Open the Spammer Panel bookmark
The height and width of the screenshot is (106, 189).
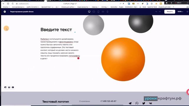152,7
